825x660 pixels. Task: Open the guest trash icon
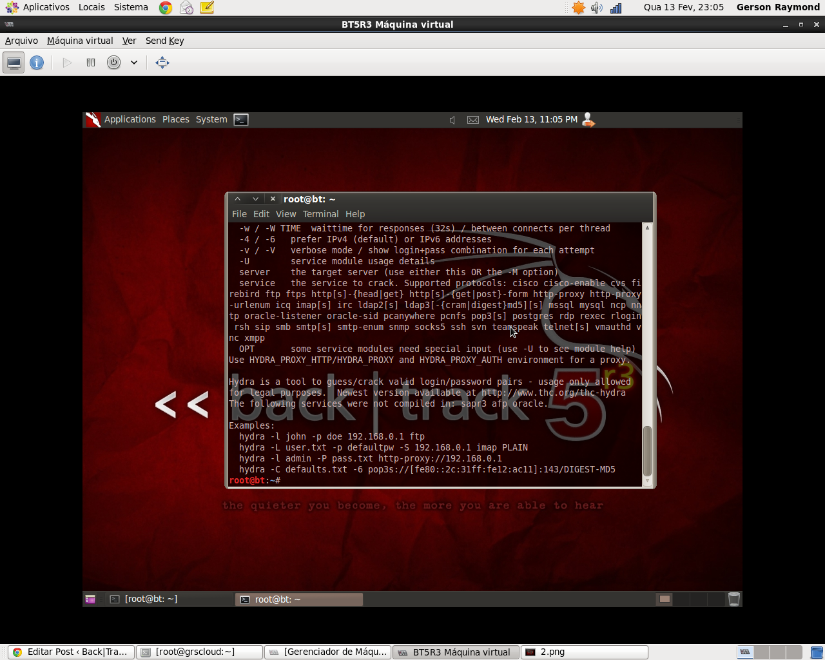point(733,599)
